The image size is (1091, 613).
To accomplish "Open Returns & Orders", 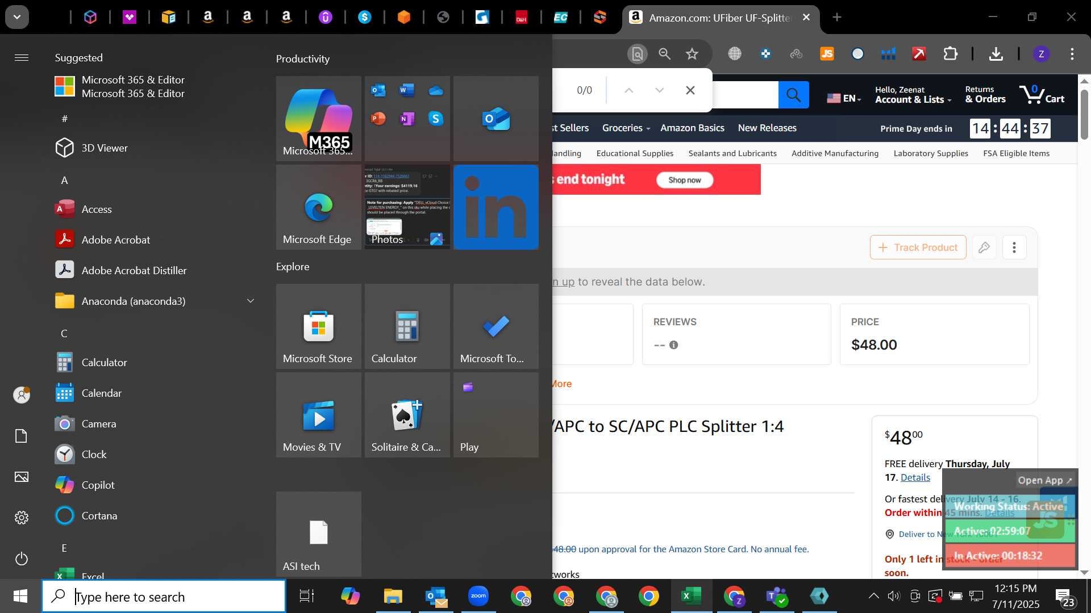I will tap(985, 95).
